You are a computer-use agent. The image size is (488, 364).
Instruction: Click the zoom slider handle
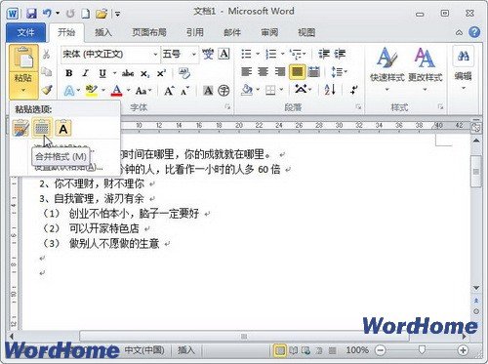tap(422, 350)
